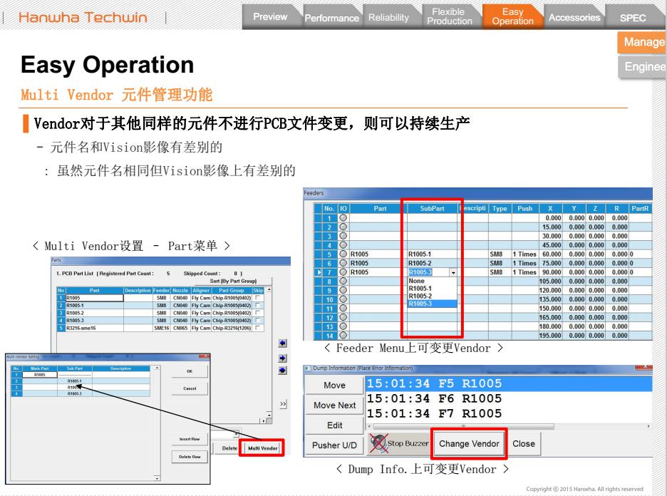Click the Edit button in Dump Information

[334, 425]
